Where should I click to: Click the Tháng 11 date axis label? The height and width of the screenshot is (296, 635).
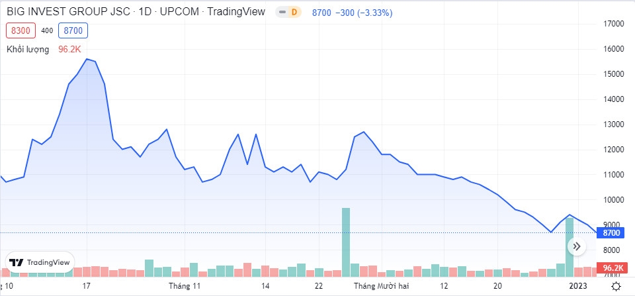pyautogui.click(x=184, y=286)
